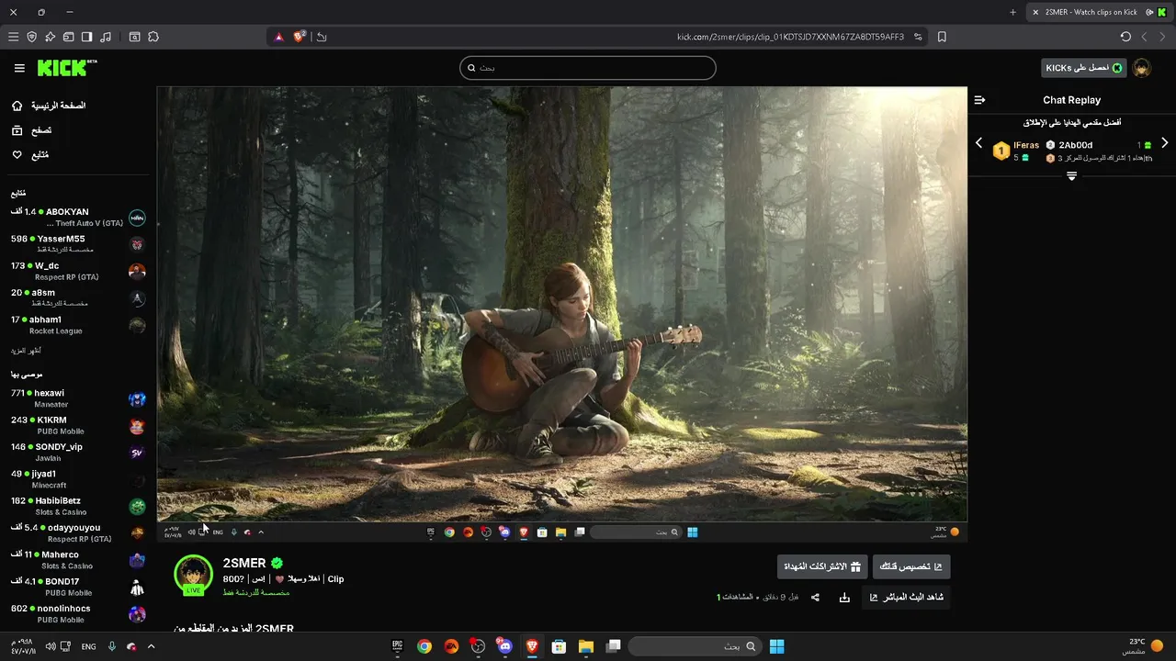Reload the page
Screen dimensions: 1176x661
point(1125,37)
